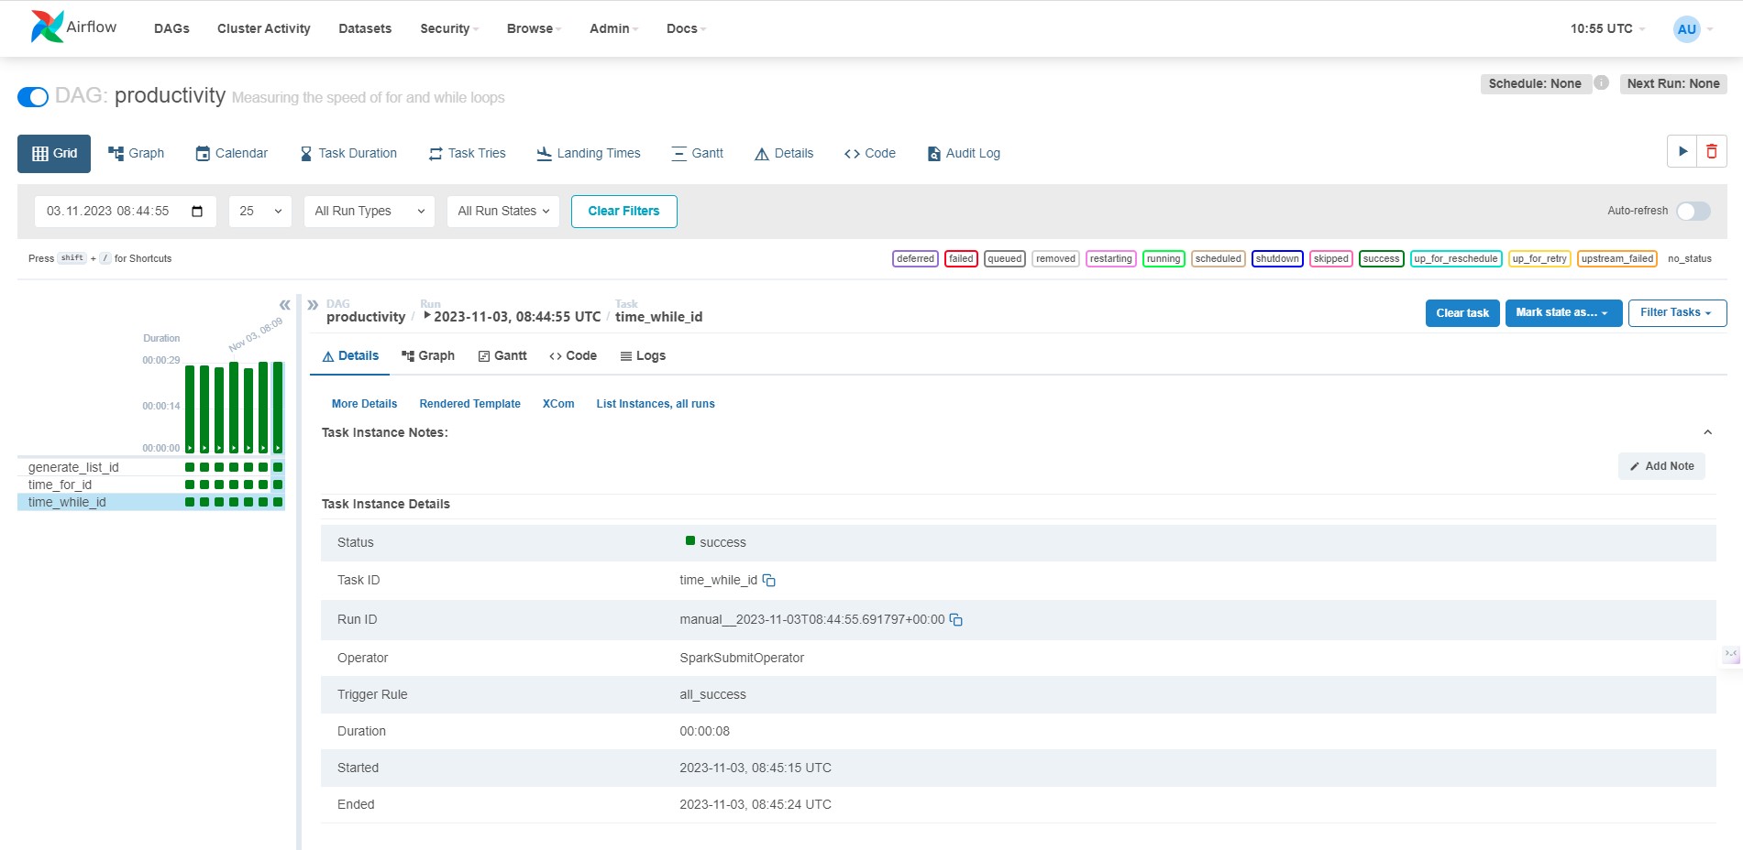Click the success status legend badge
Image resolution: width=1743 pixels, height=850 pixels.
tap(1382, 259)
